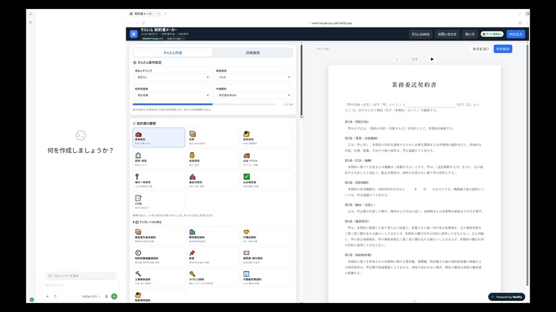The height and width of the screenshot is (312, 556).
Task: Open the shop icon sales consignment template
Action: [212, 236]
